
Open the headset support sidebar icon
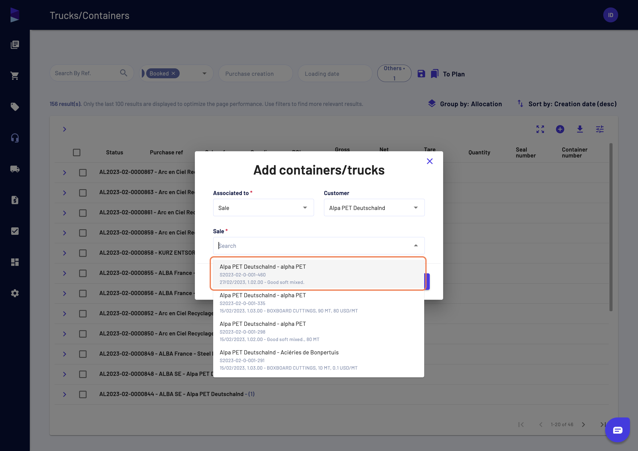click(x=15, y=138)
